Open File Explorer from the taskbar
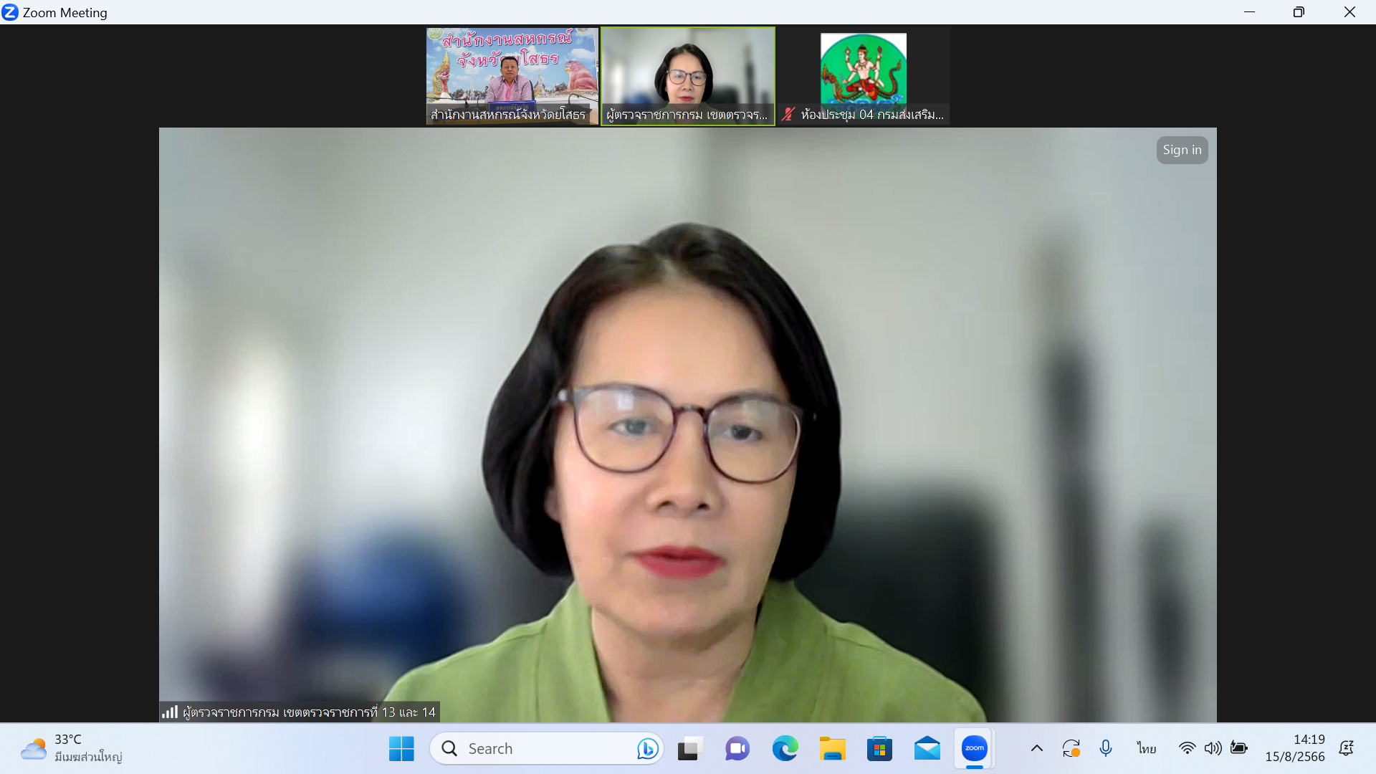1376x774 pixels. tap(832, 748)
